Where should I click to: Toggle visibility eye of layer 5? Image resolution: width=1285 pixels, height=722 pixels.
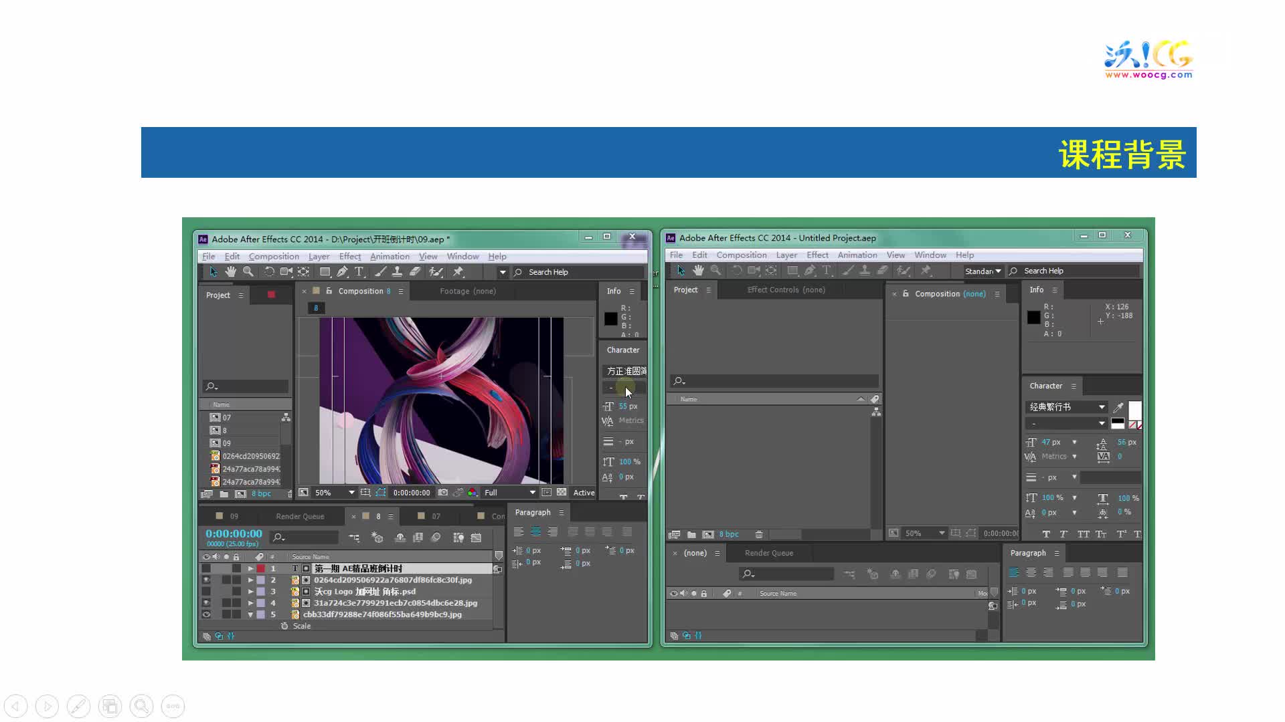(206, 614)
